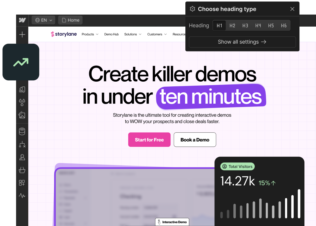Expand the Solutions menu
This screenshot has width=316, height=226.
point(133,34)
